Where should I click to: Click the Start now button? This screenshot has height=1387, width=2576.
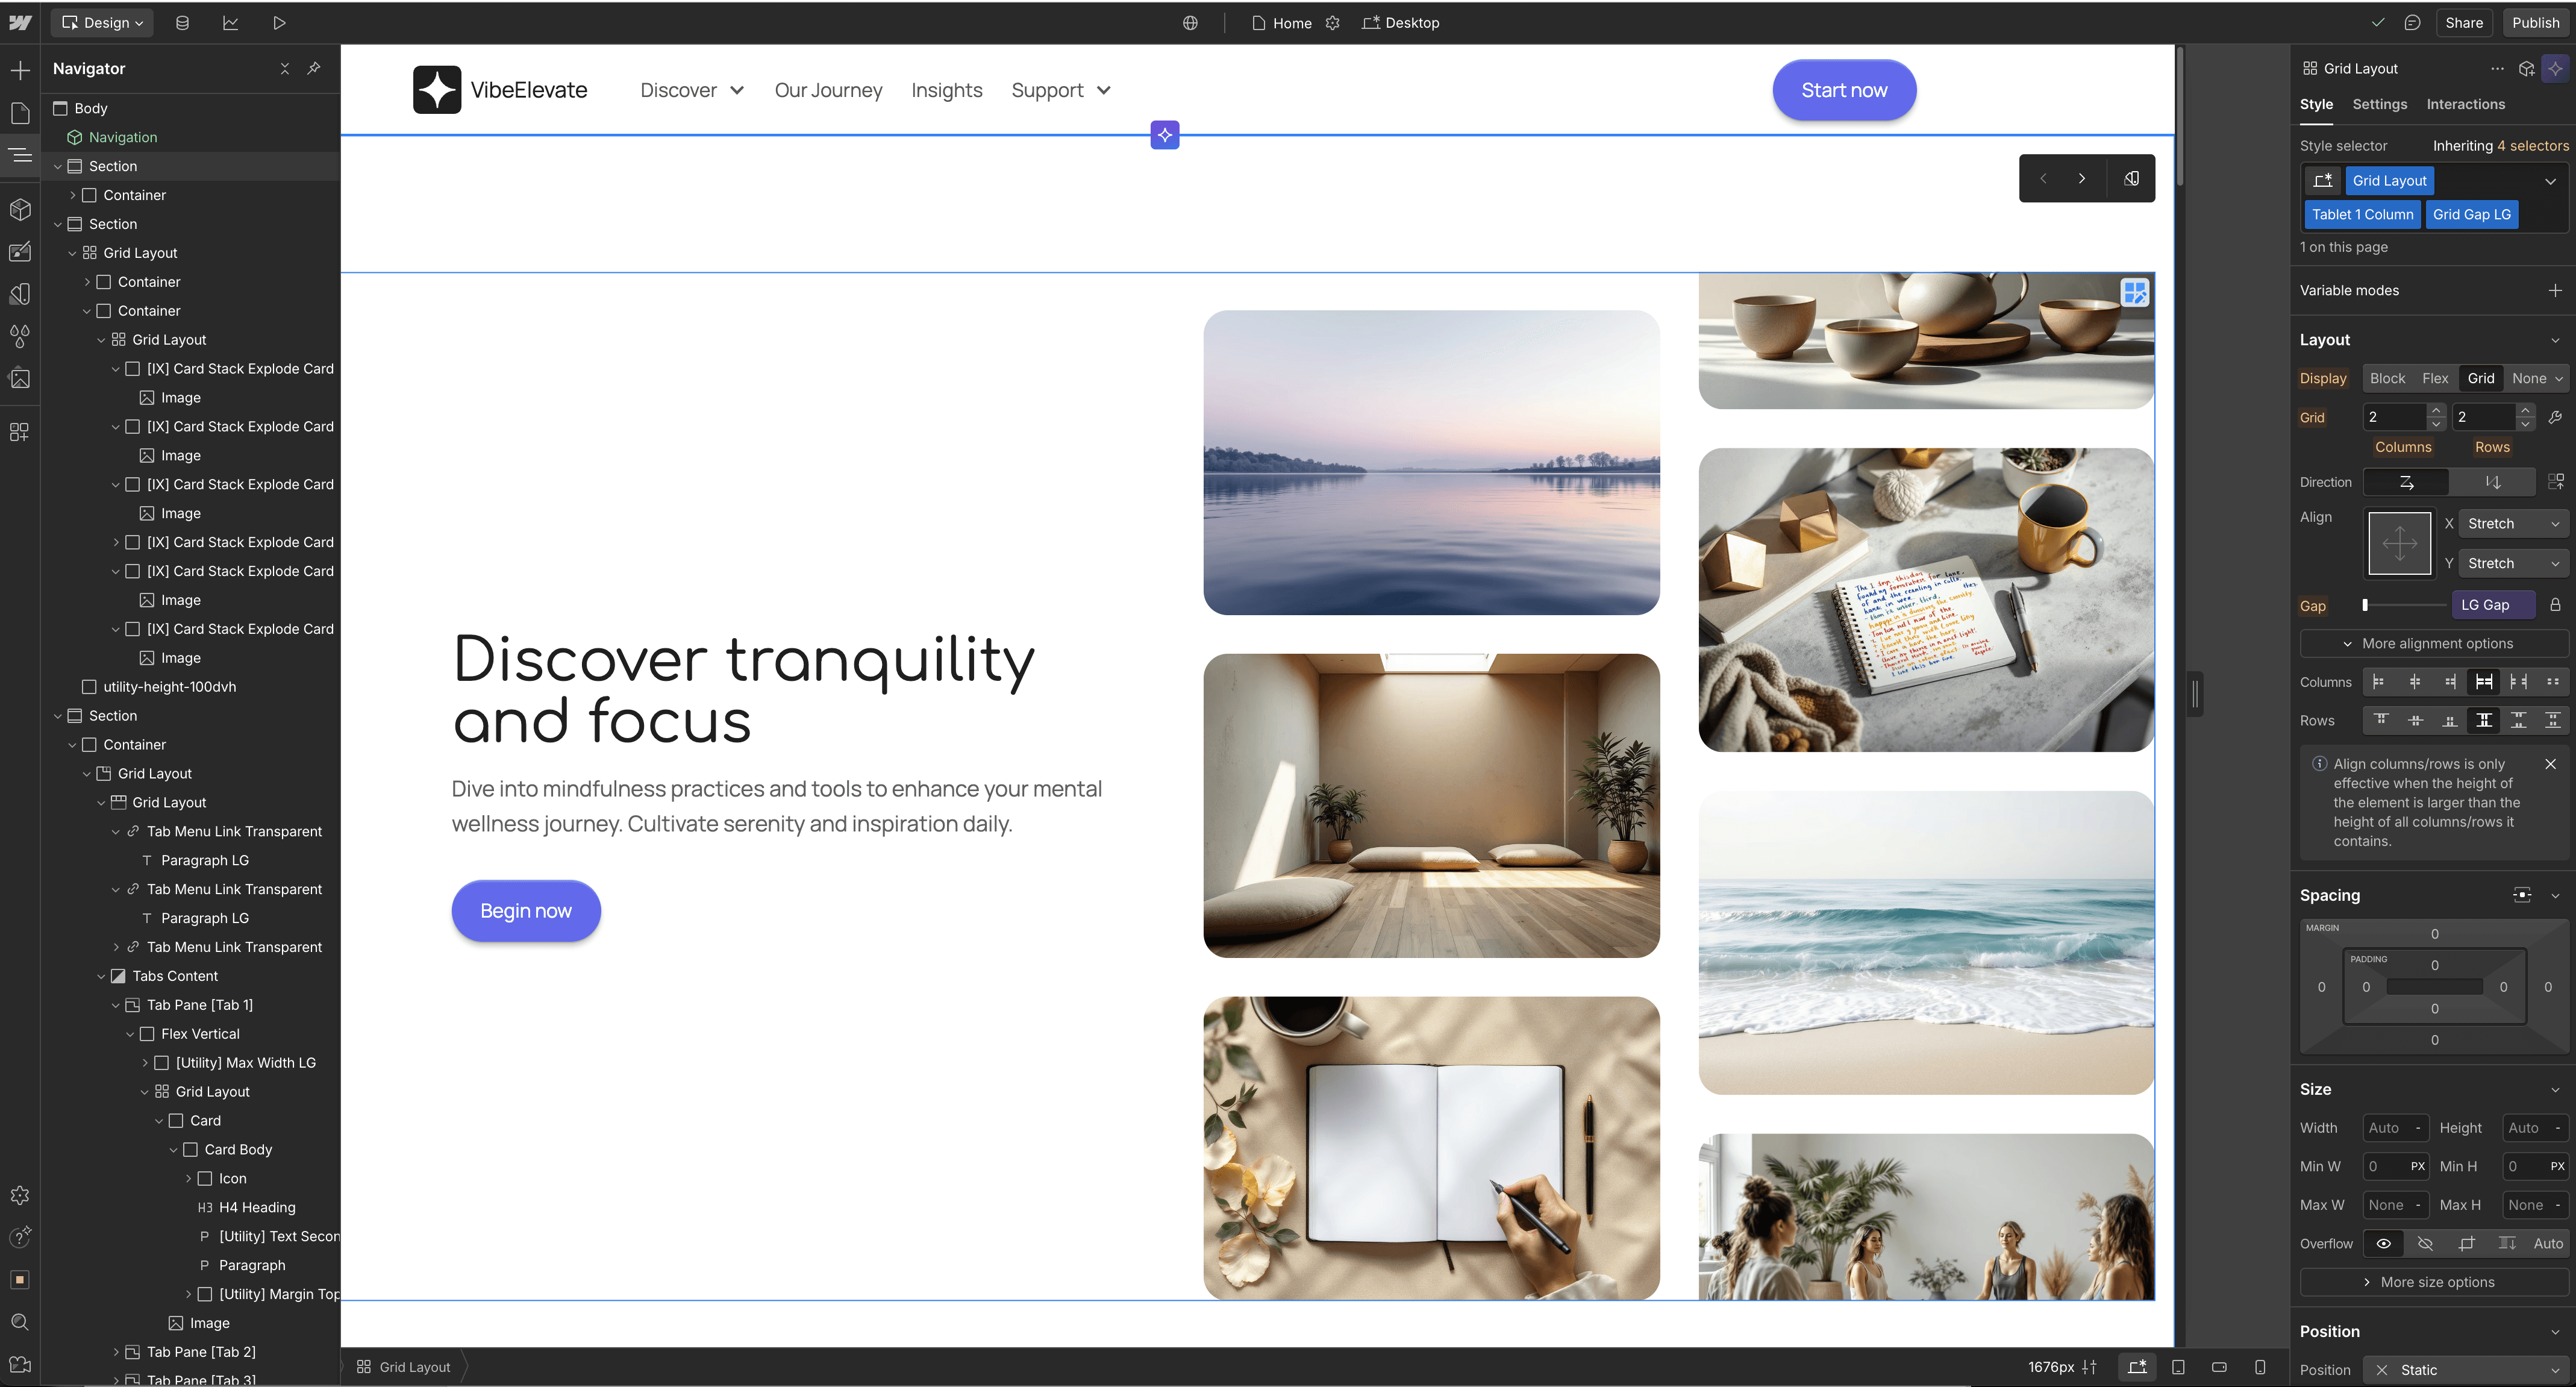(x=1844, y=90)
